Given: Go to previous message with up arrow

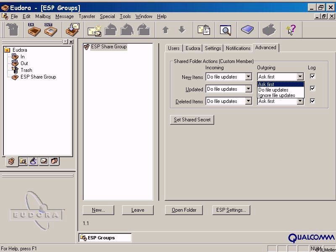Looking at the screenshot, I should click(165, 30).
